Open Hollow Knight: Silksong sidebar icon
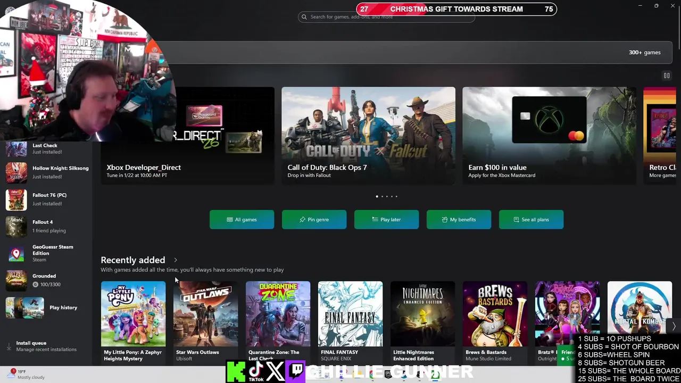The image size is (681, 383). [x=16, y=172]
